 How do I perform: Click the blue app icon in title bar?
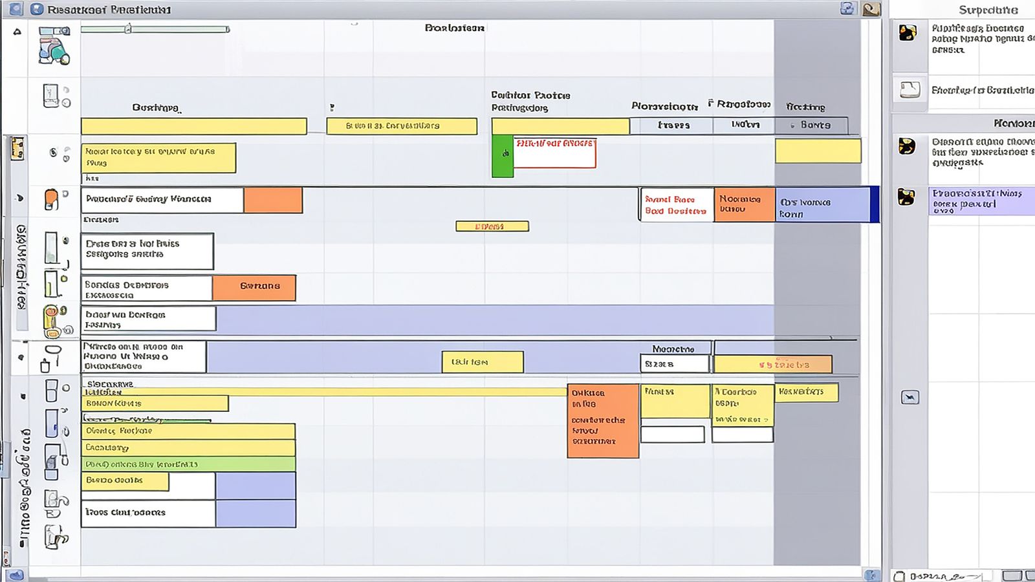[37, 9]
